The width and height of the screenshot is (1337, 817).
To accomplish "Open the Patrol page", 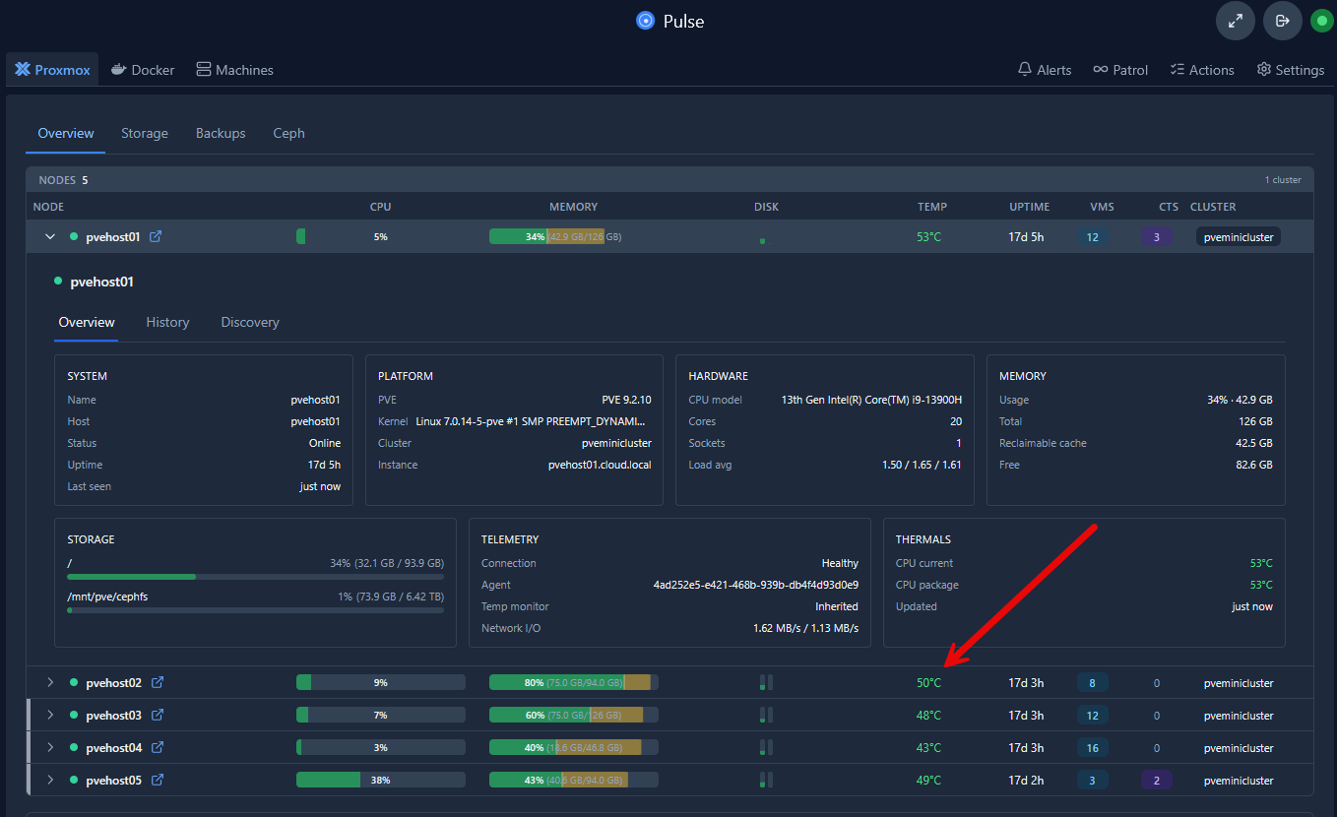I will click(1120, 70).
